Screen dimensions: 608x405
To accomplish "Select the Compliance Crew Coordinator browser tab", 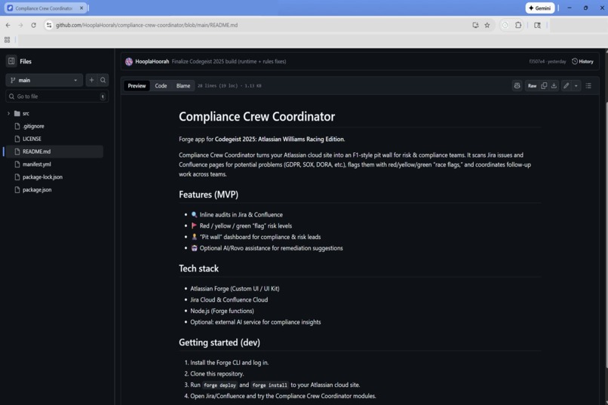I will click(44, 8).
